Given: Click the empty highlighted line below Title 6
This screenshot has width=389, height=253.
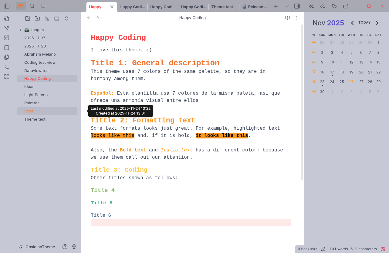Looking at the screenshot, I should tap(191, 223).
